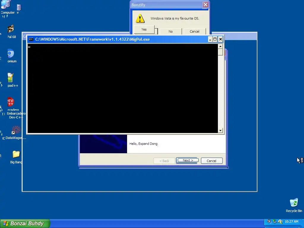Maximize the MigPol.exe console window

click(215, 39)
